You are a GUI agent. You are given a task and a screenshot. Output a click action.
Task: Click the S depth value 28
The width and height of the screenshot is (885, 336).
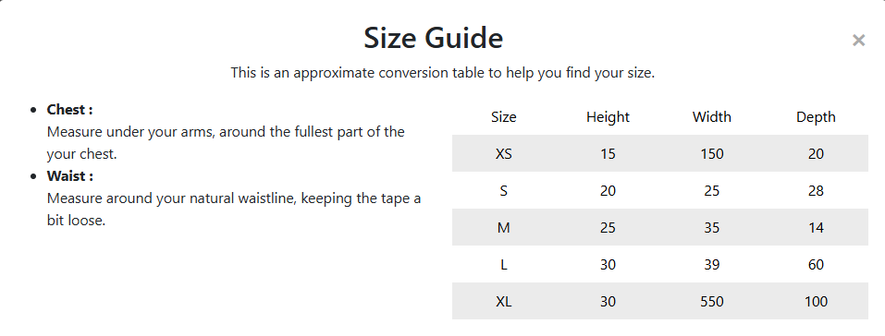[x=816, y=190]
